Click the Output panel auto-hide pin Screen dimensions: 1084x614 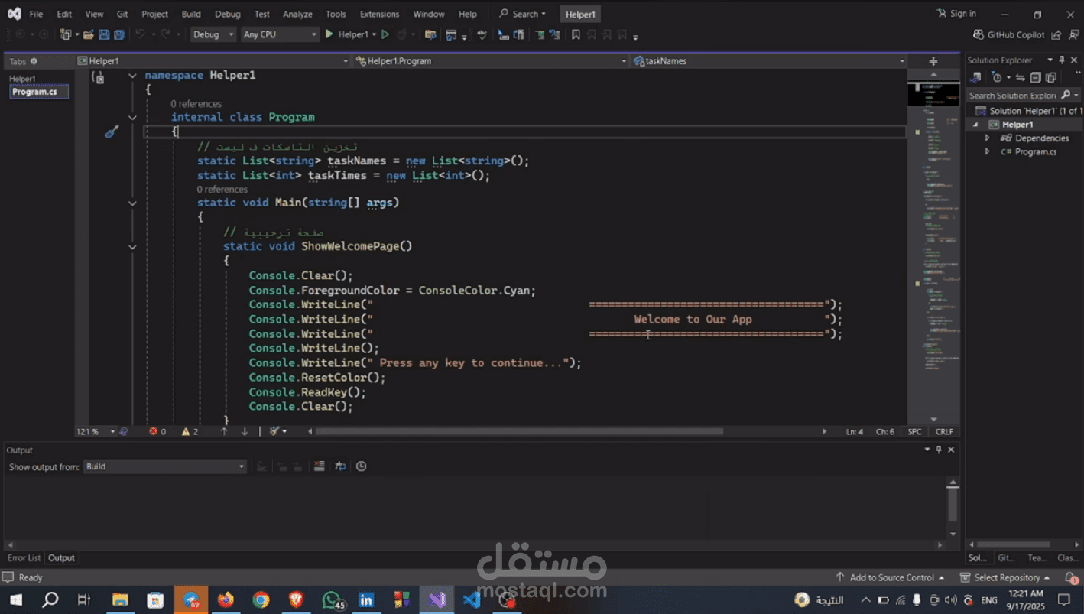tap(939, 450)
